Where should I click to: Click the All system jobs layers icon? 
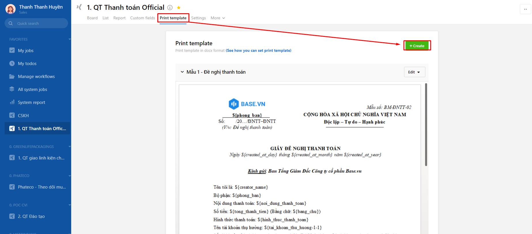click(x=12, y=89)
